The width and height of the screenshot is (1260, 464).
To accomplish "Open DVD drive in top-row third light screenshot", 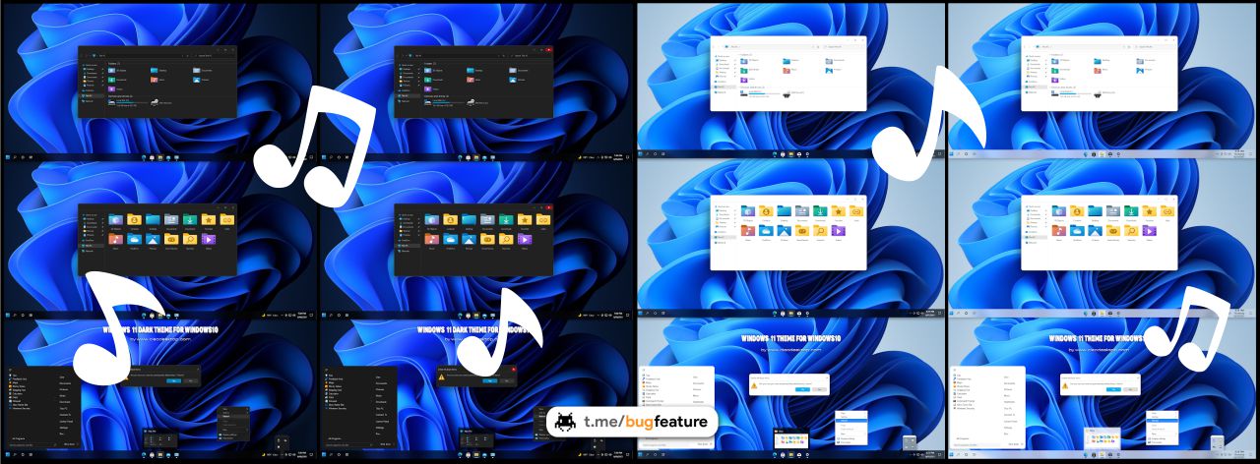I will pos(787,94).
